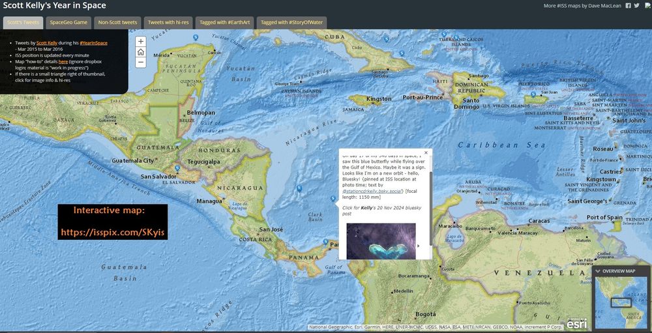
Task: Click the Caribbean Sea map label
Action: 501,145
